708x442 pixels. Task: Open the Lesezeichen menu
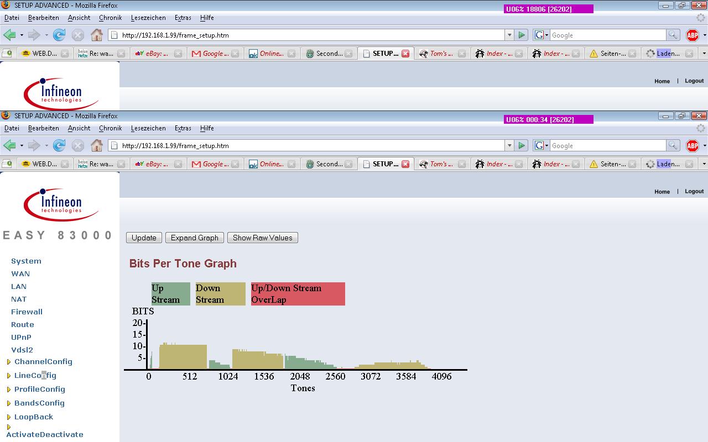[x=148, y=128]
